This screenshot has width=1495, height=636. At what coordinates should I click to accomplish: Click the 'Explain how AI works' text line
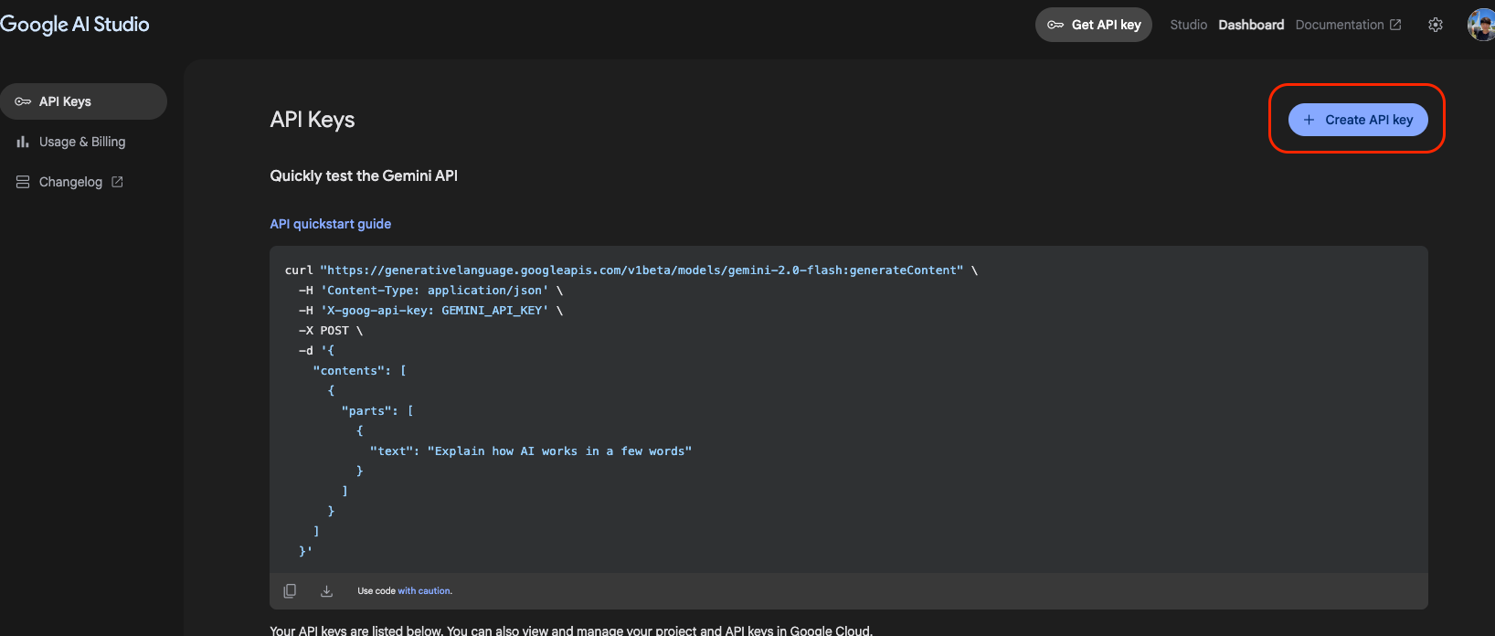(x=531, y=451)
